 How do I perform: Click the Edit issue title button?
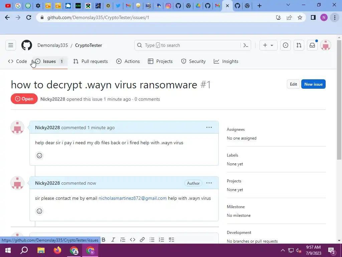[293, 84]
